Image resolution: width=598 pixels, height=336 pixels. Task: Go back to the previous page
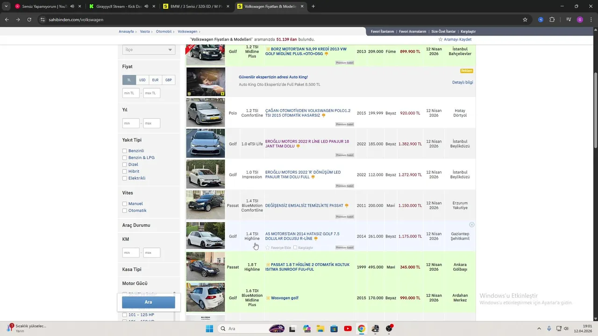pyautogui.click(x=7, y=20)
